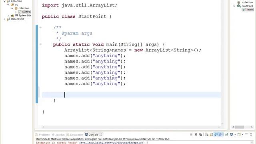Click Outline panel scrollbar left arrow
256x144 pixels.
pyautogui.click(x=233, y=127)
